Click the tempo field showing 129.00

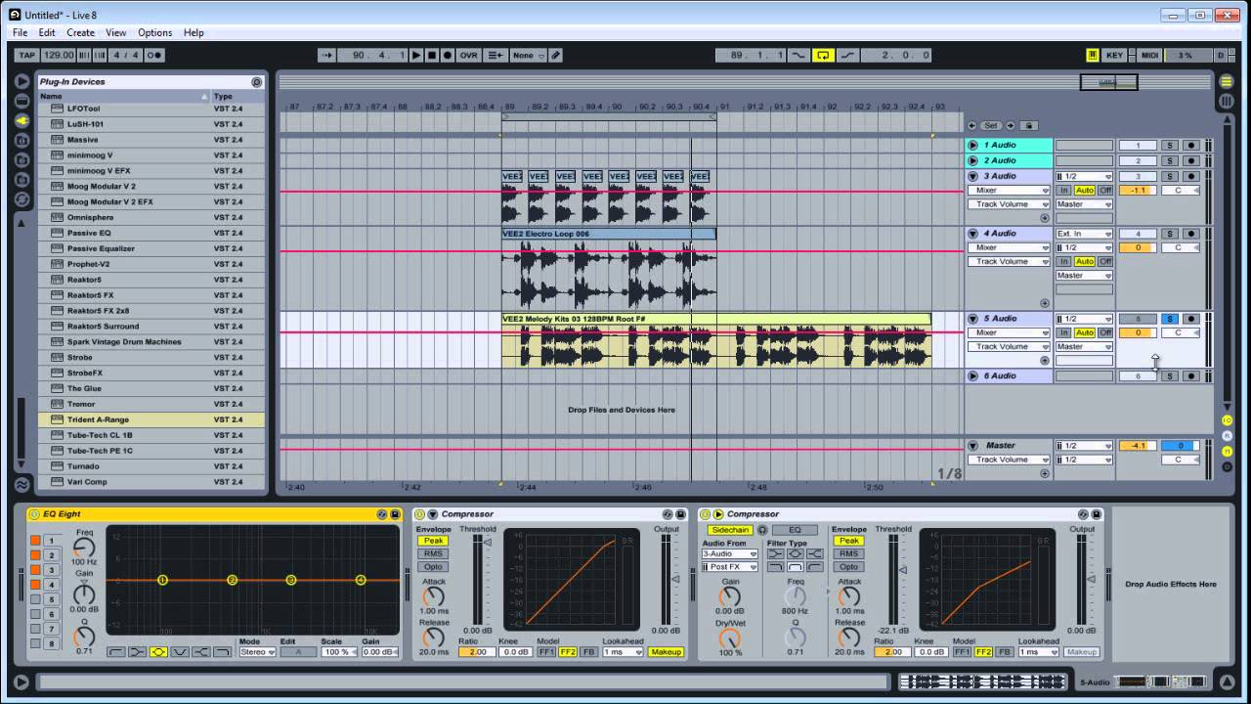[59, 56]
